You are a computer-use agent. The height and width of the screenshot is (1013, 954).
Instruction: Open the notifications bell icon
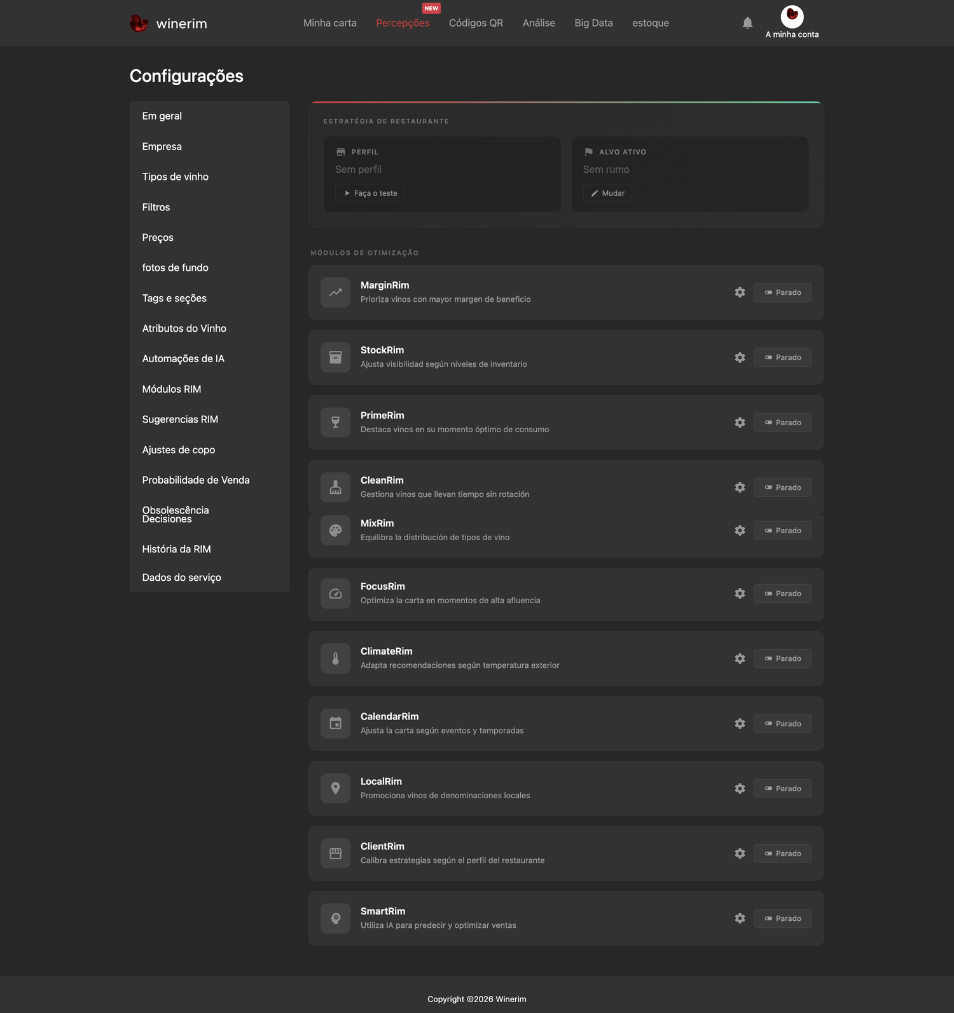point(747,23)
